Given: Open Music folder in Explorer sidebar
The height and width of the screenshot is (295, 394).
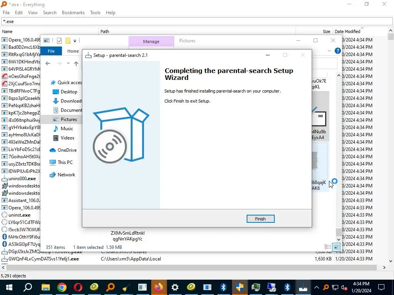Looking at the screenshot, I should pyautogui.click(x=63, y=129).
